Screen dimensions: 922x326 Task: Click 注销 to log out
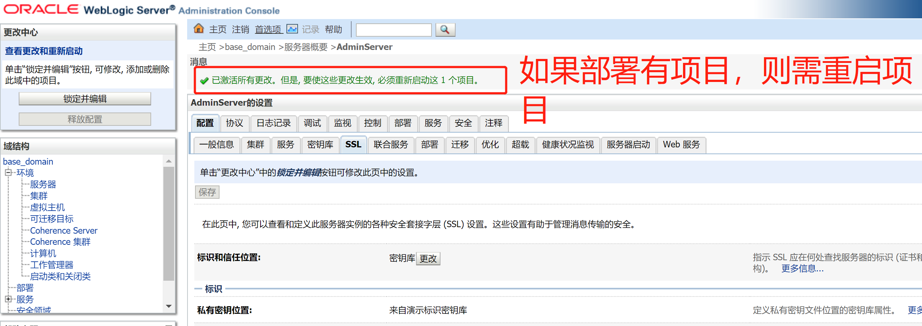pyautogui.click(x=240, y=29)
